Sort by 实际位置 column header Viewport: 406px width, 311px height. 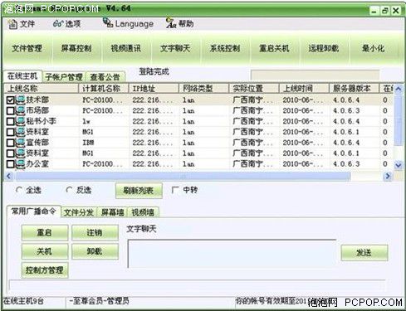pos(254,89)
